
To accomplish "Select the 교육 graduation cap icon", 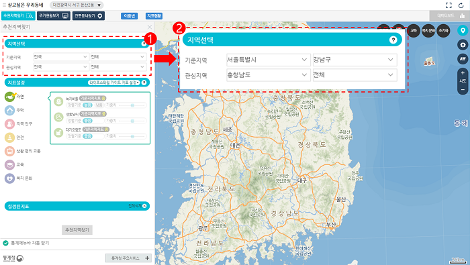I will [x=10, y=164].
